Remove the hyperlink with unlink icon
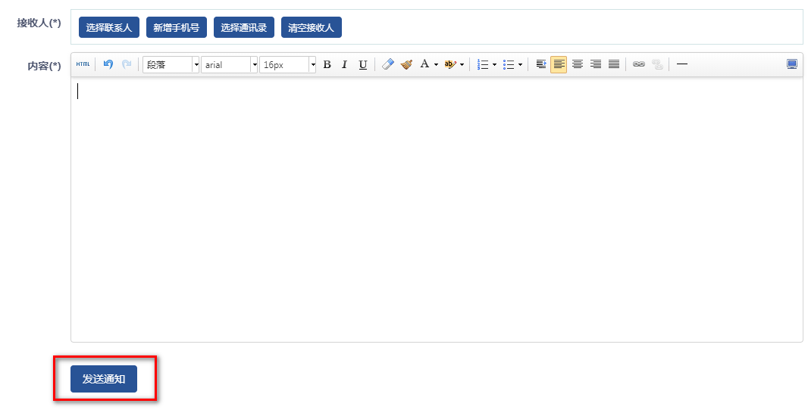Image resolution: width=808 pixels, height=419 pixels. [657, 64]
